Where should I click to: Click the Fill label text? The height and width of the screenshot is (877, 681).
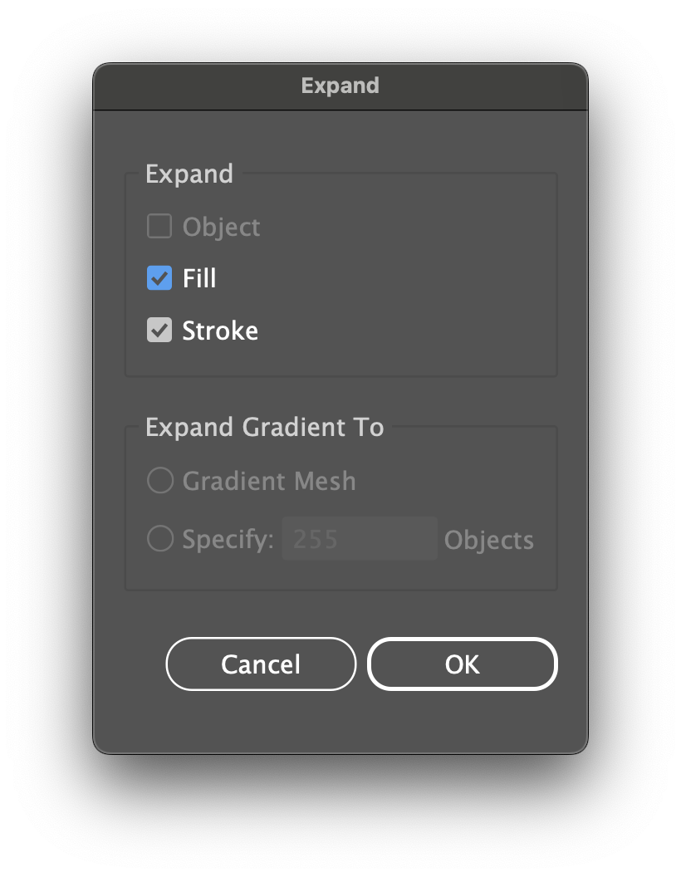click(x=199, y=278)
